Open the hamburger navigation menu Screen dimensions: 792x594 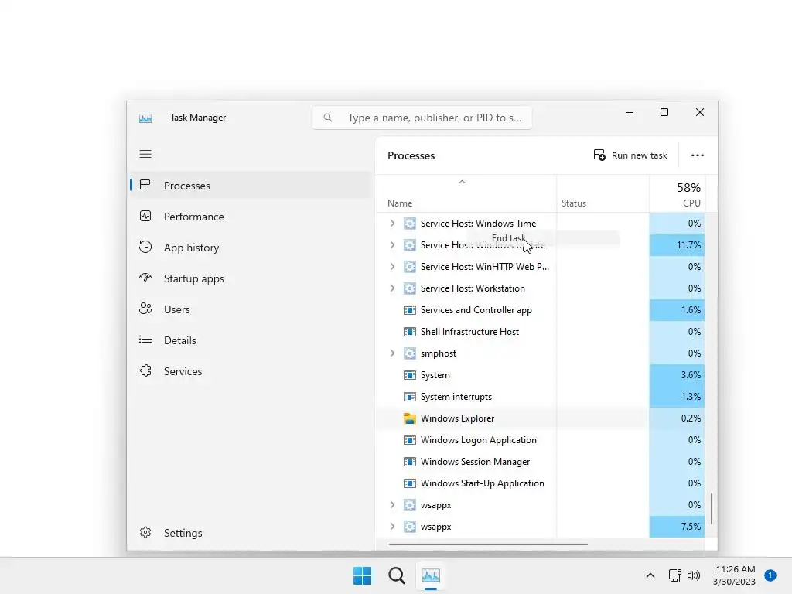click(145, 154)
